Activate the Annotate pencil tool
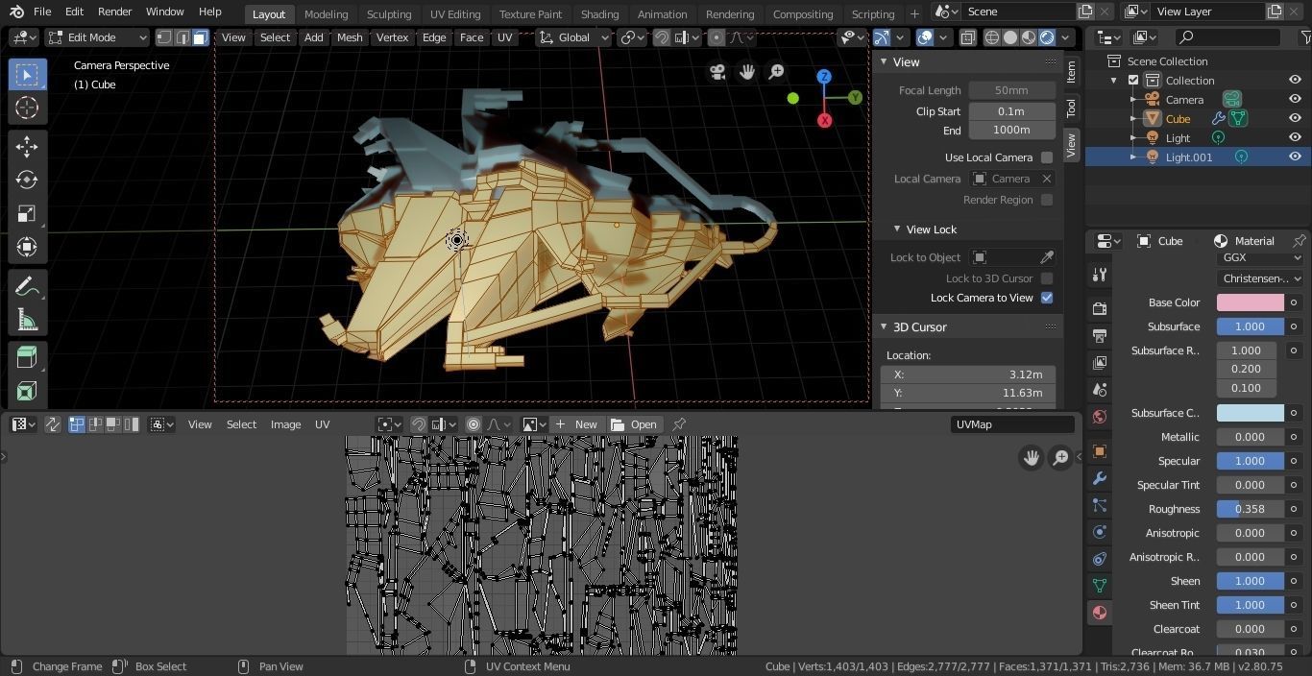 coord(27,286)
